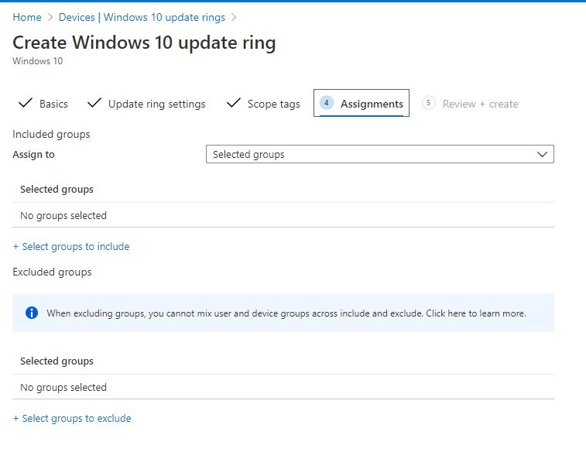This screenshot has height=452, width=586.
Task: Navigate to Devices | Windows 10 update rings
Action: click(142, 17)
